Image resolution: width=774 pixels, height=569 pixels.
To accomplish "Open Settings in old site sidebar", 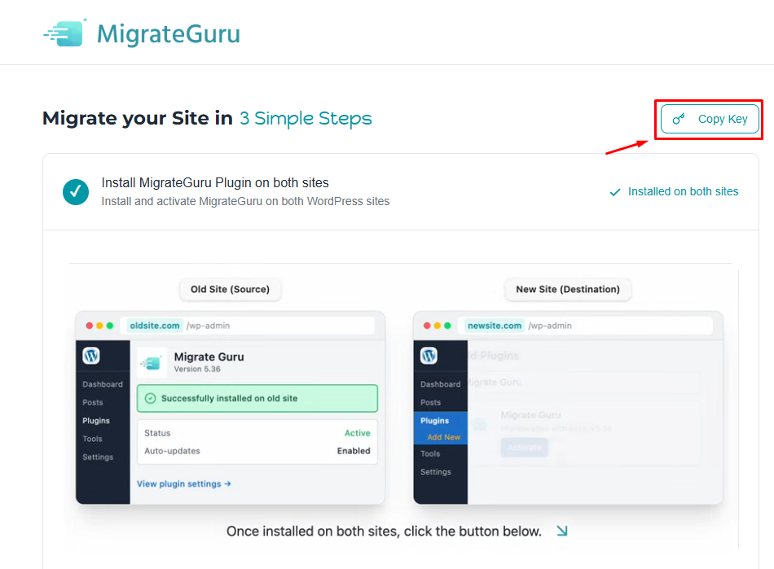I will click(x=98, y=457).
